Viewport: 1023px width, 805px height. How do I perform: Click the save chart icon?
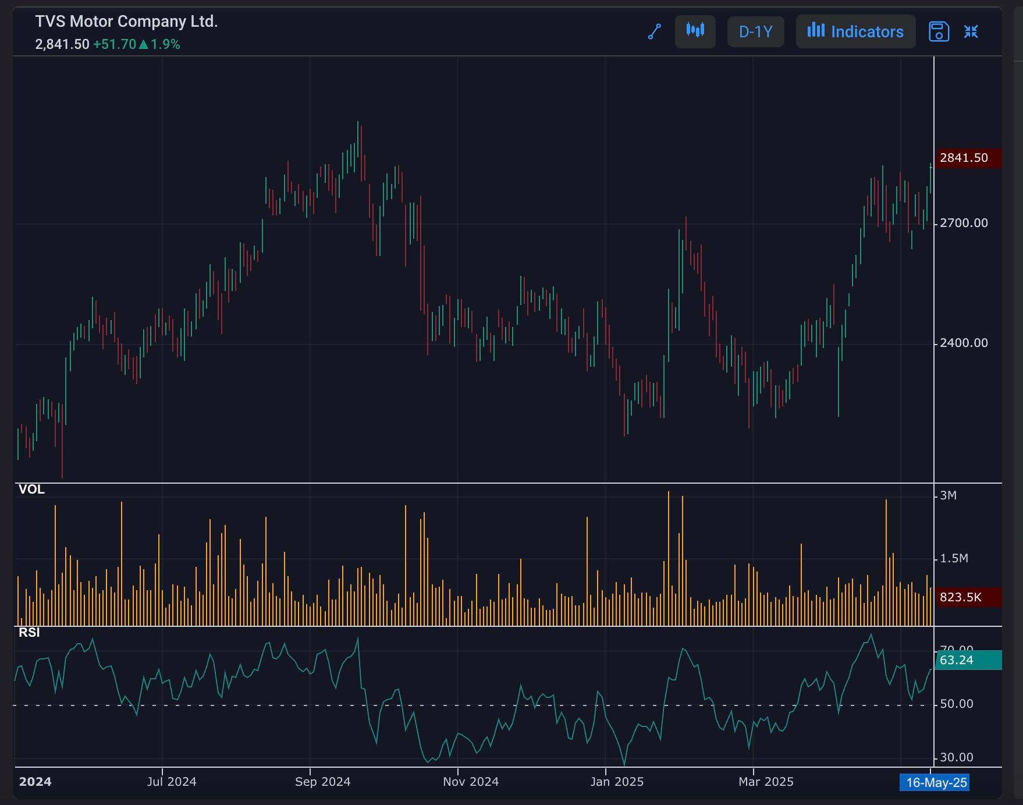939,31
